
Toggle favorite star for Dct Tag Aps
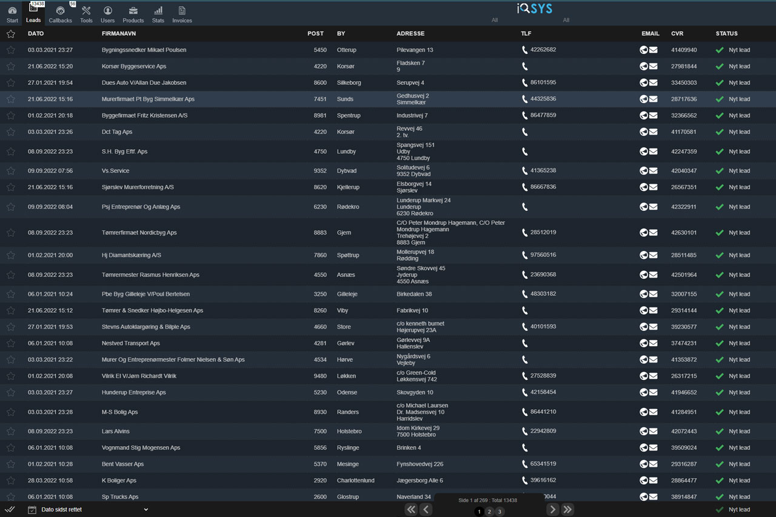point(10,132)
